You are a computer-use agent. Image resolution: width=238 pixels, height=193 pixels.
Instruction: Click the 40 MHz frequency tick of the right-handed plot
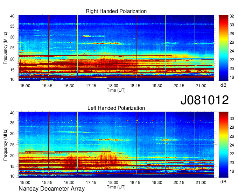13,16
